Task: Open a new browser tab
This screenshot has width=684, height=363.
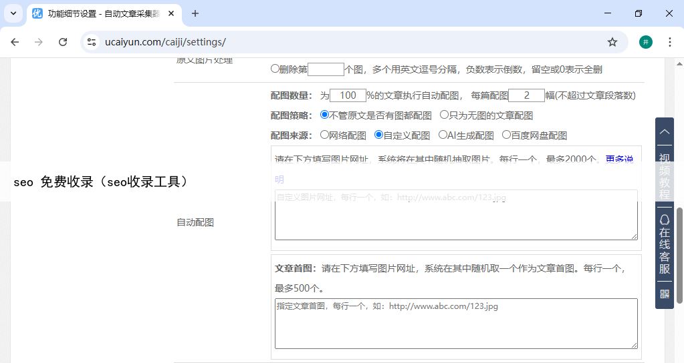Action: 195,13
